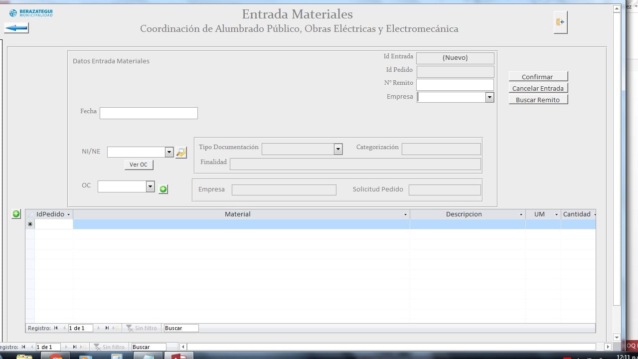Open the NI/NE combo box list
The height and width of the screenshot is (359, 638).
click(169, 152)
